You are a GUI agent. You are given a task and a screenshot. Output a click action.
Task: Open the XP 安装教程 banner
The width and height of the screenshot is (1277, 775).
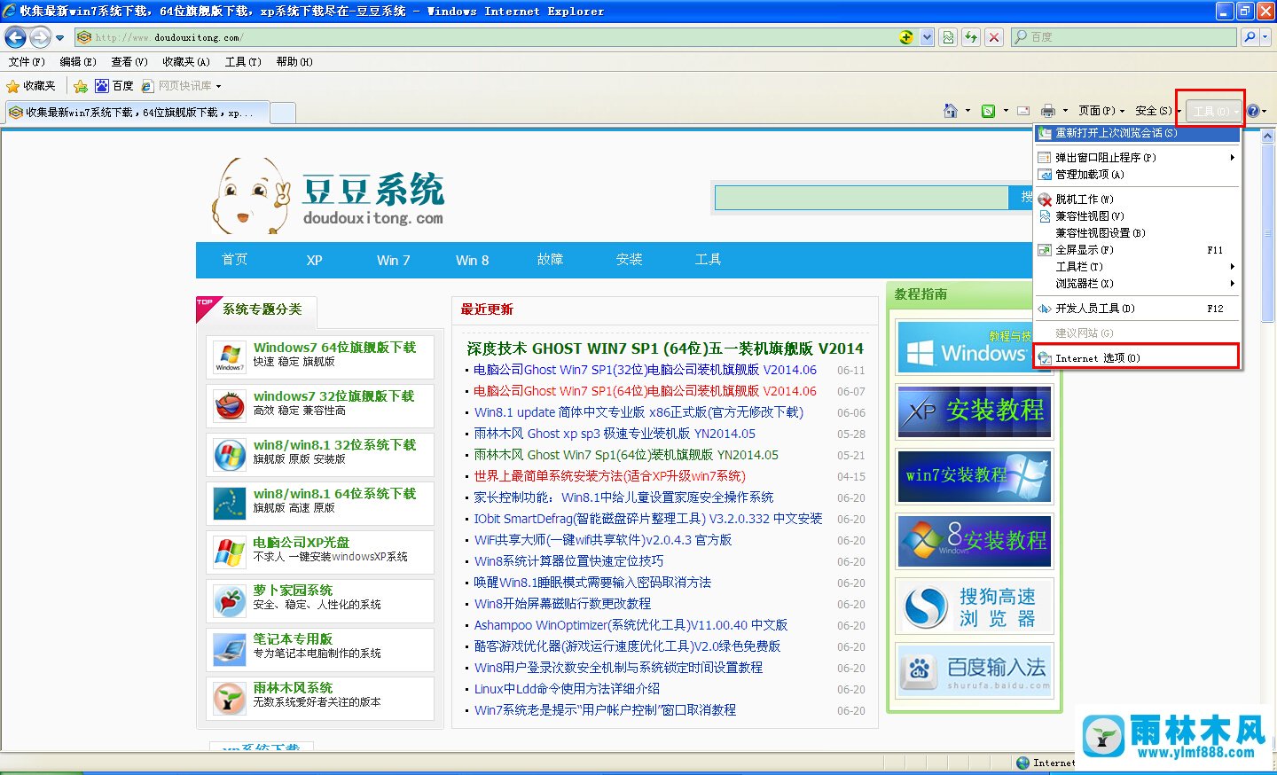point(975,411)
